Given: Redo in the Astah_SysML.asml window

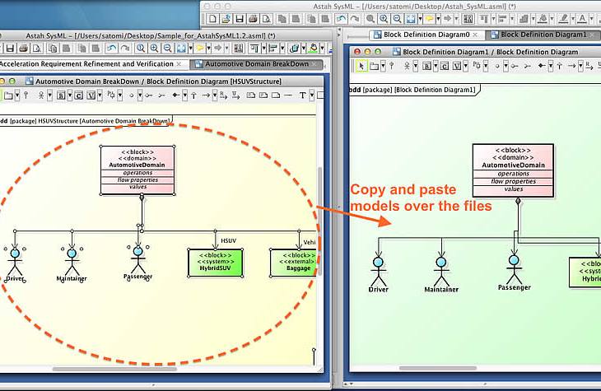Looking at the screenshot, I should [x=355, y=18].
